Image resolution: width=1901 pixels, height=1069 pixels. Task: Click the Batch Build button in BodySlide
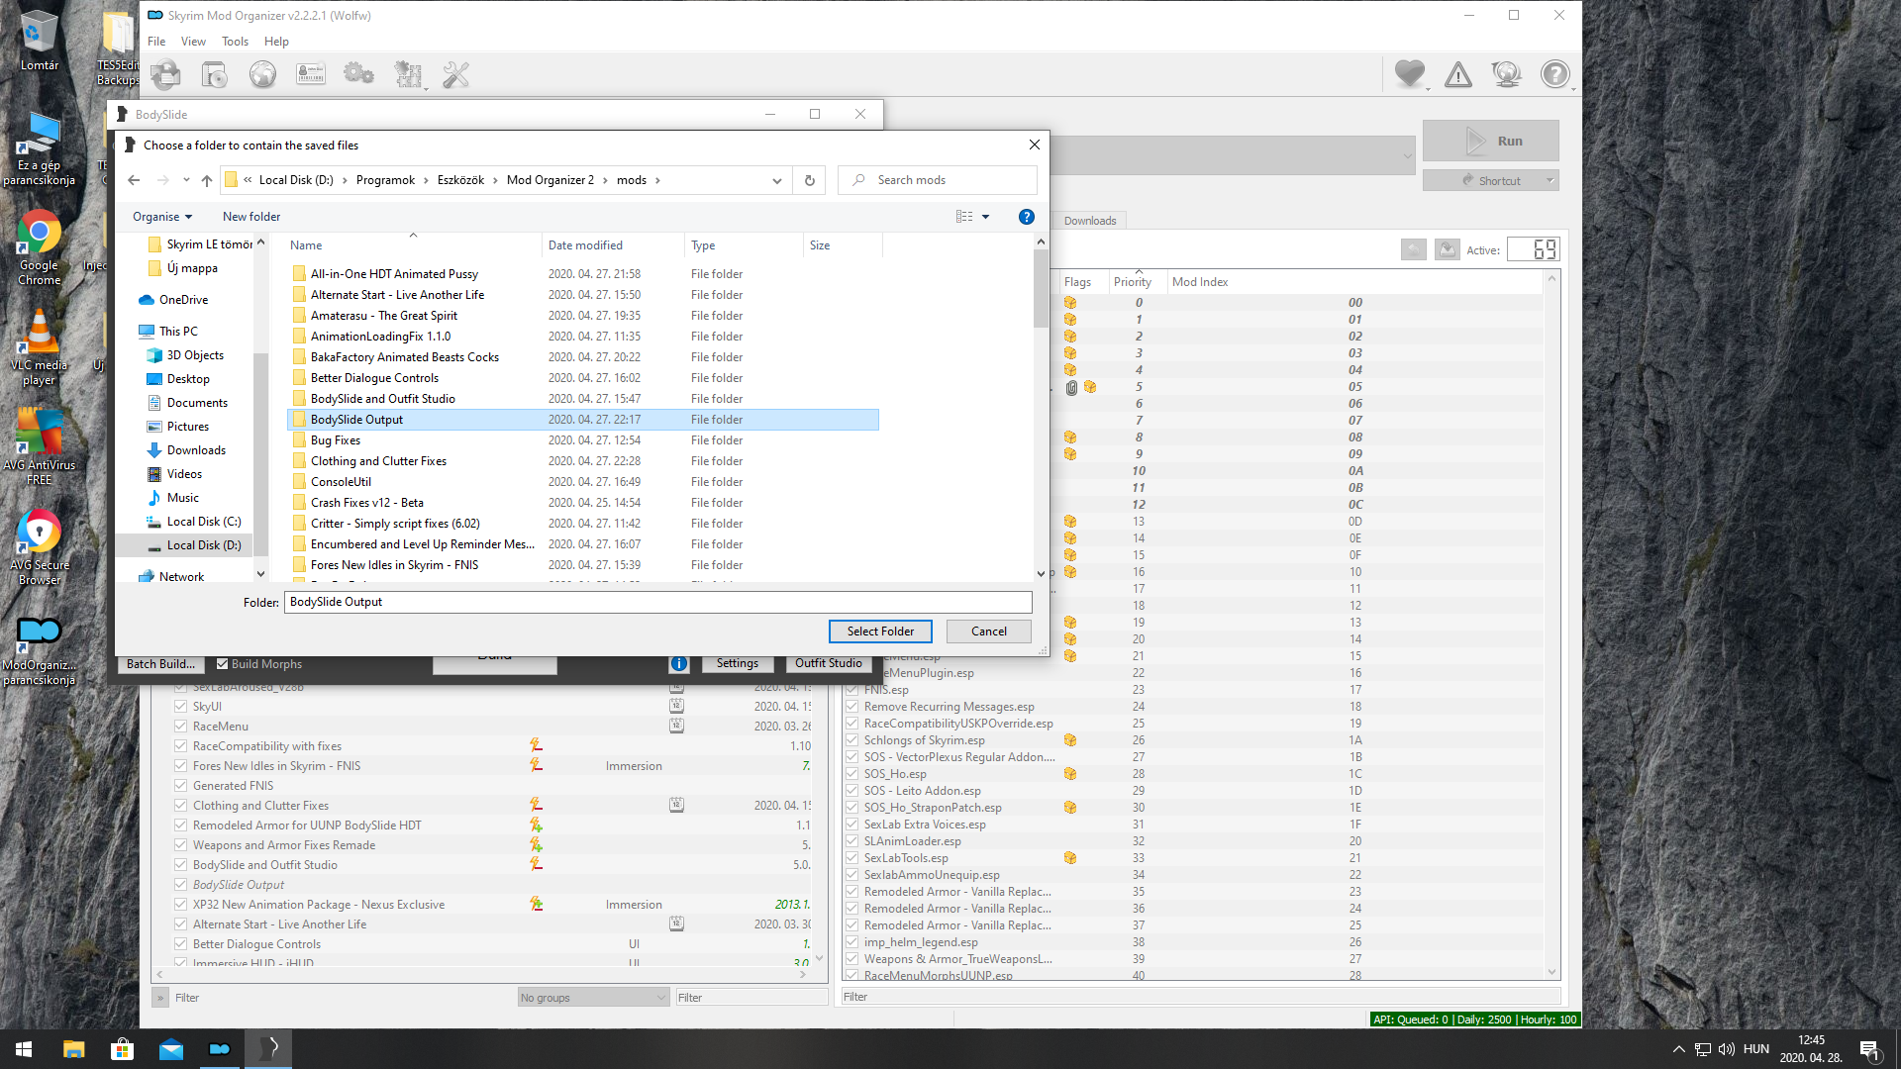pyautogui.click(x=160, y=664)
